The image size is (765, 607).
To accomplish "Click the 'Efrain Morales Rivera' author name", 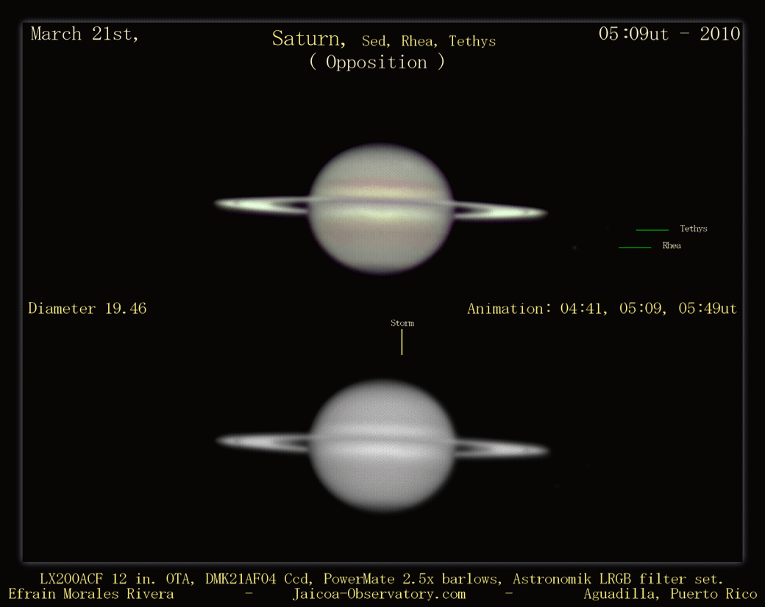I will pos(91,595).
